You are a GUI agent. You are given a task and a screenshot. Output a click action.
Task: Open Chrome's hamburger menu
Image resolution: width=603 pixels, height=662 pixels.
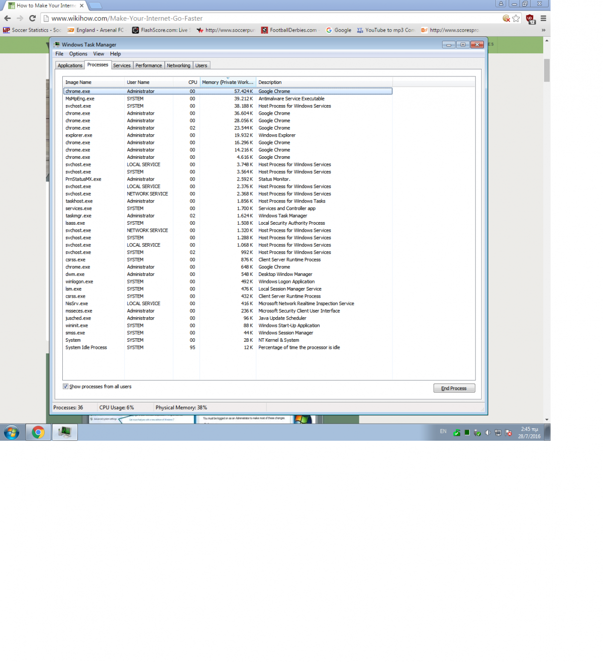[543, 18]
